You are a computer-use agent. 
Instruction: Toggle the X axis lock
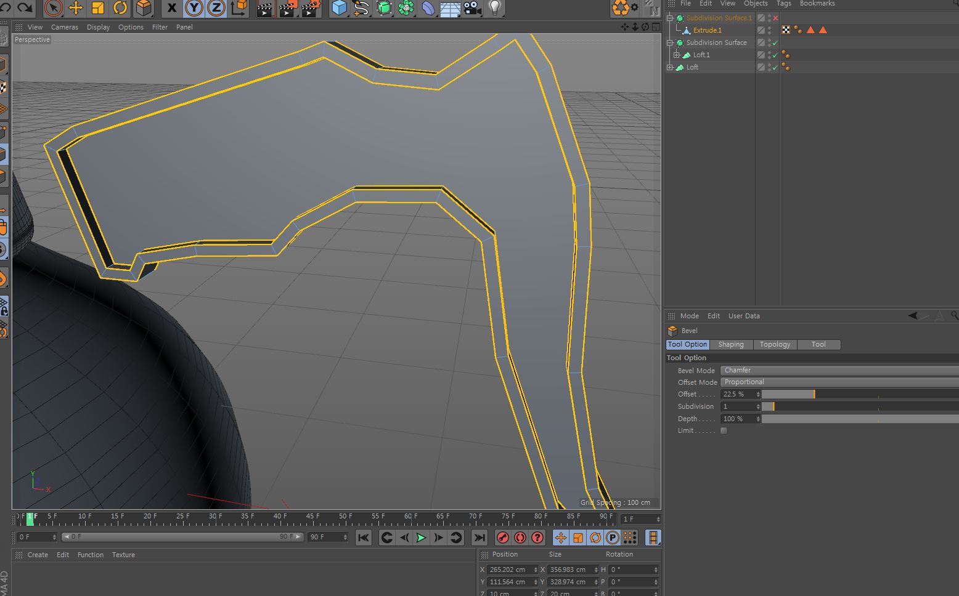pyautogui.click(x=171, y=8)
